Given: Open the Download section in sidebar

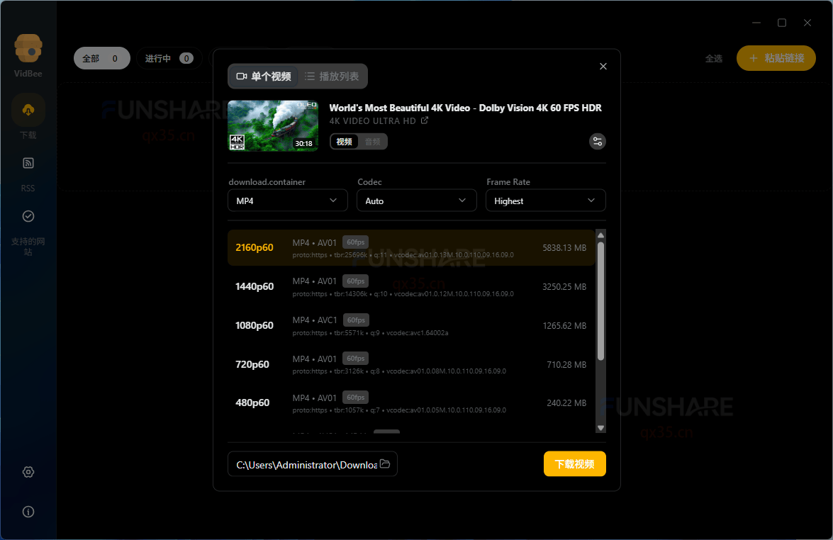Looking at the screenshot, I should (x=28, y=111).
